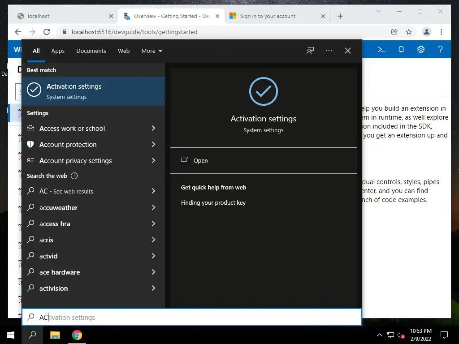
Task: Click the Open icon in preview pane
Action: pos(184,160)
